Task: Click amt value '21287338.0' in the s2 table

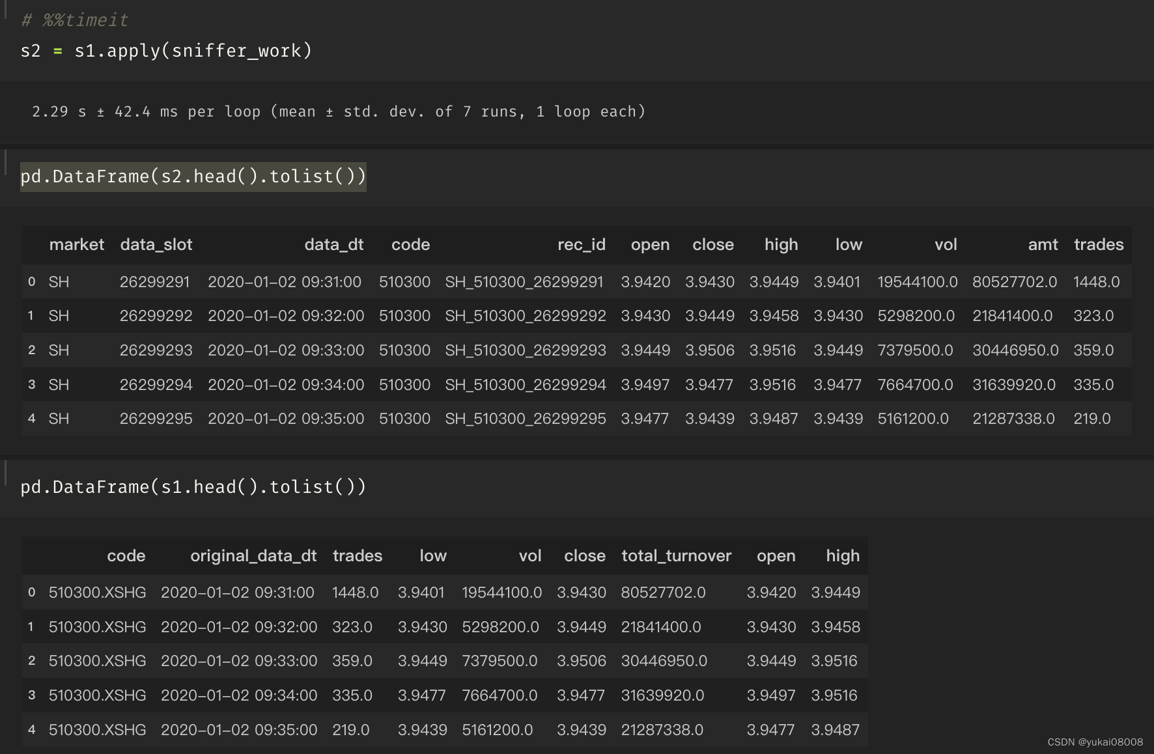Action: tap(1014, 419)
